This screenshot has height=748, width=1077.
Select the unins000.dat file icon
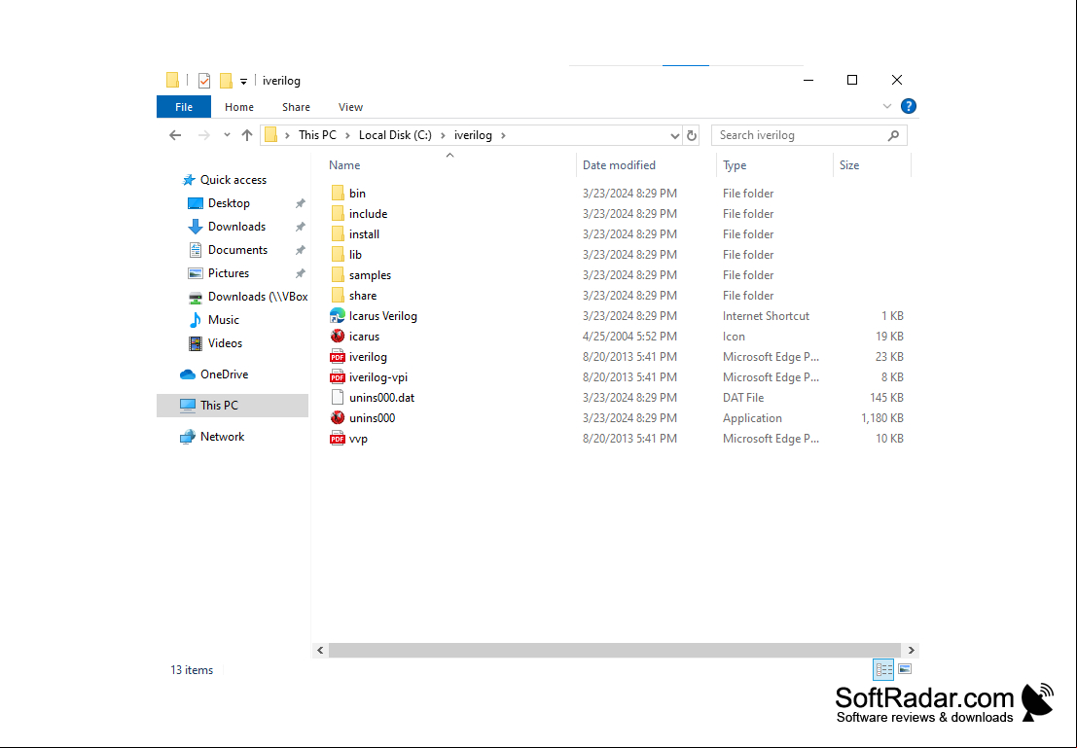(x=338, y=398)
